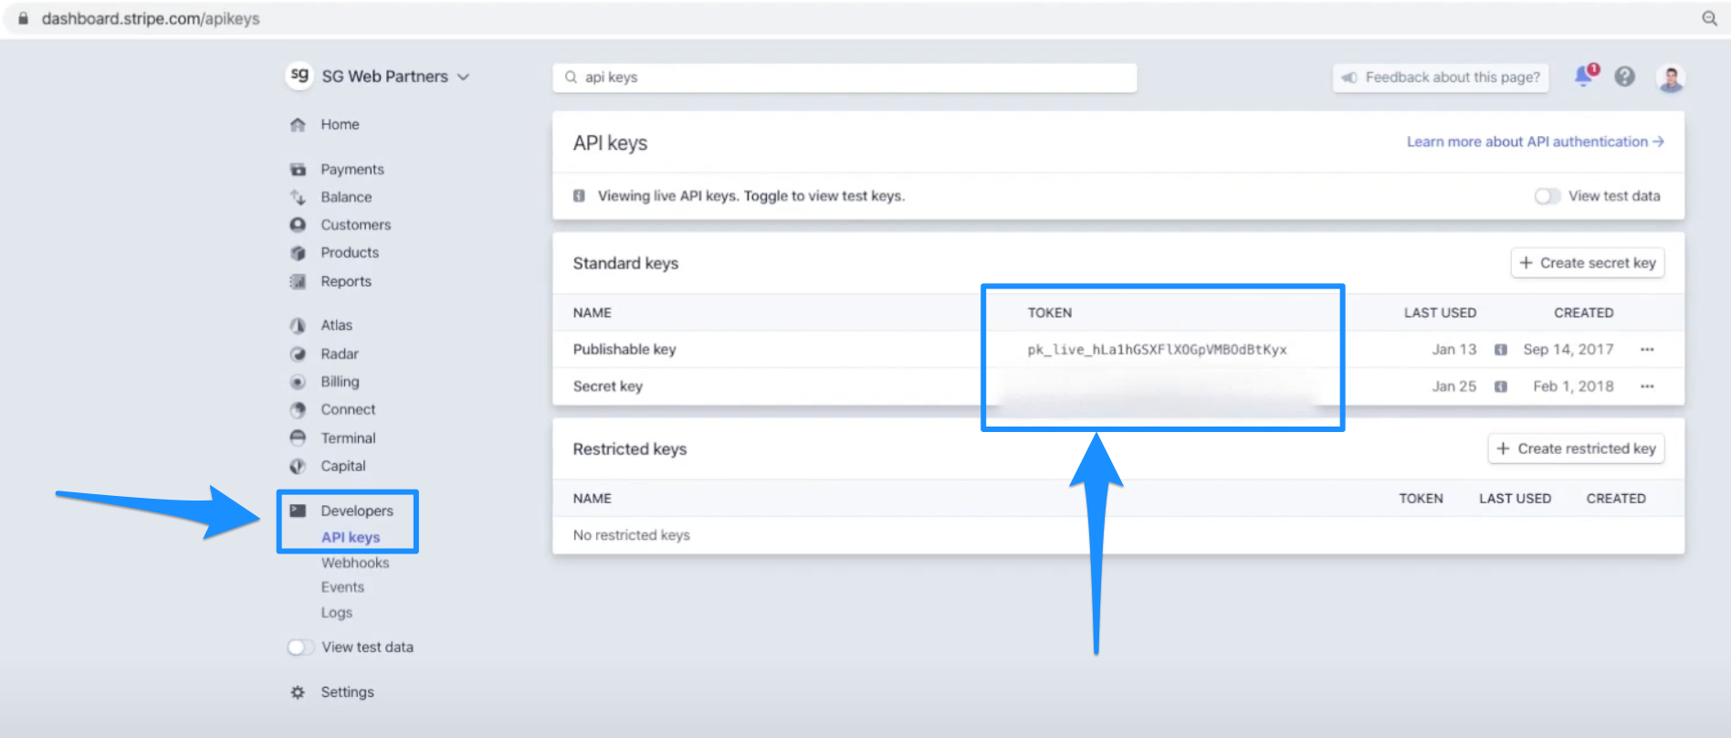Open the Secret key options menu
This screenshot has height=738, width=1731.
point(1647,386)
